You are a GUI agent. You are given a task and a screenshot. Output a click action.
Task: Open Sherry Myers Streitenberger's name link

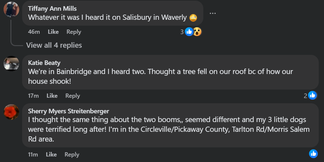coord(69,111)
